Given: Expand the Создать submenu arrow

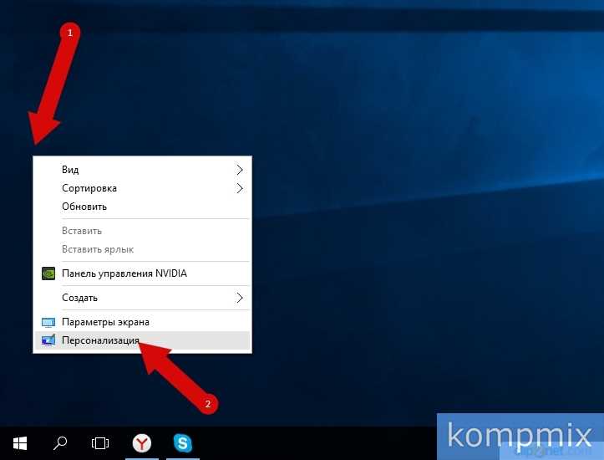Looking at the screenshot, I should coord(240,298).
